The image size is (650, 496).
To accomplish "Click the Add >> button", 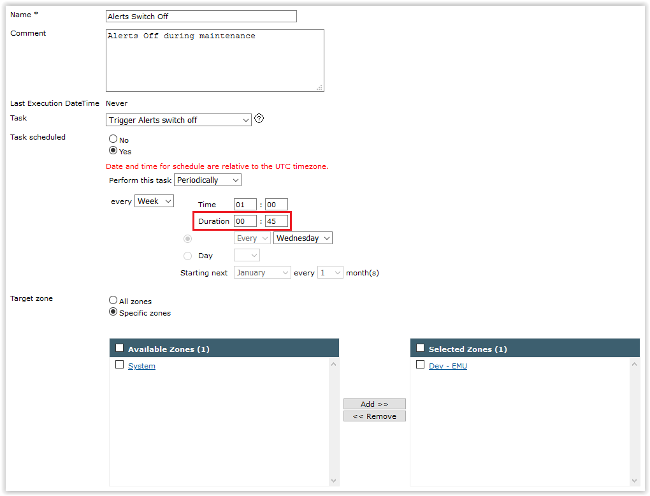I will [x=375, y=404].
